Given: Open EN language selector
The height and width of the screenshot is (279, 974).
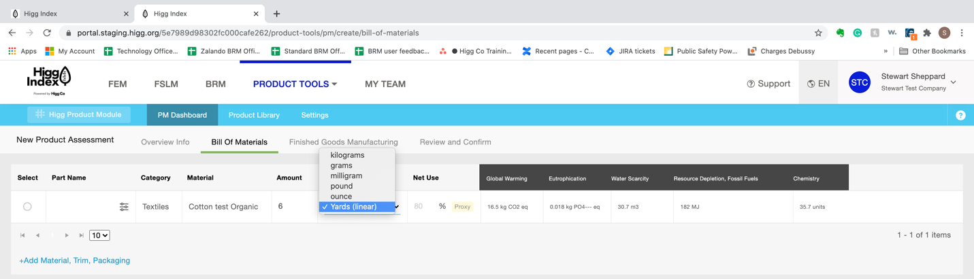Looking at the screenshot, I should [818, 84].
